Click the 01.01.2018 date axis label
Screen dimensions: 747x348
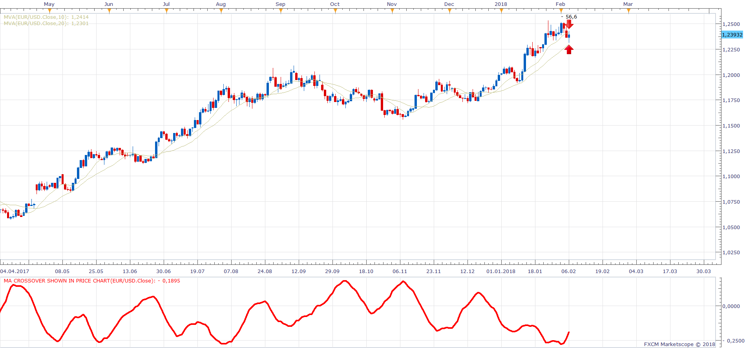click(501, 271)
